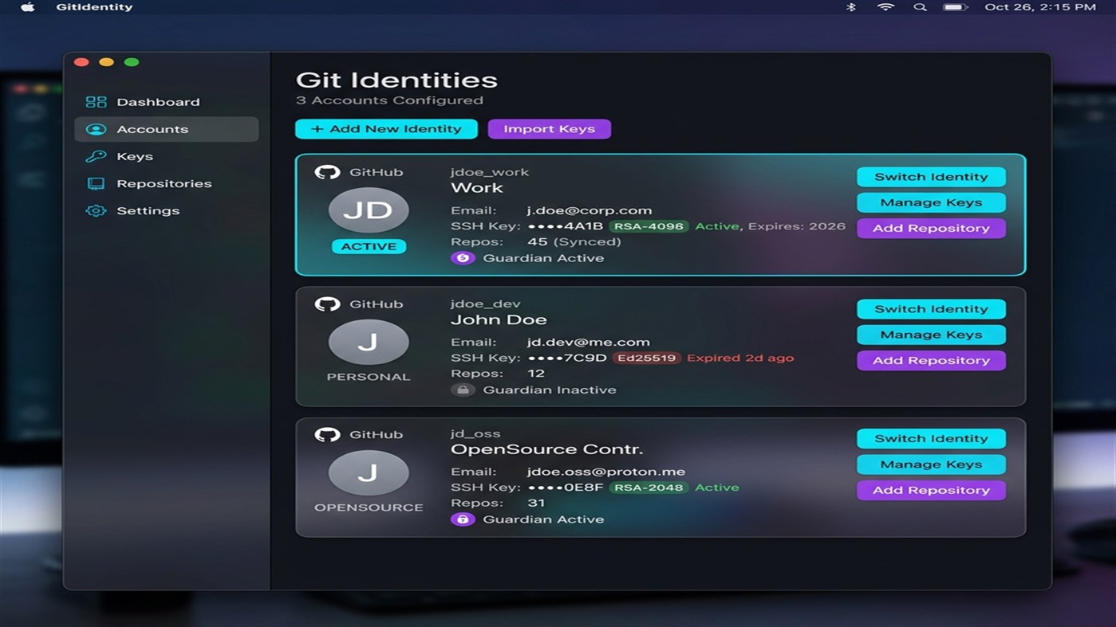The height and width of the screenshot is (627, 1116).
Task: Click Guardian Inactive lock icon on John Doe card
Action: (463, 390)
